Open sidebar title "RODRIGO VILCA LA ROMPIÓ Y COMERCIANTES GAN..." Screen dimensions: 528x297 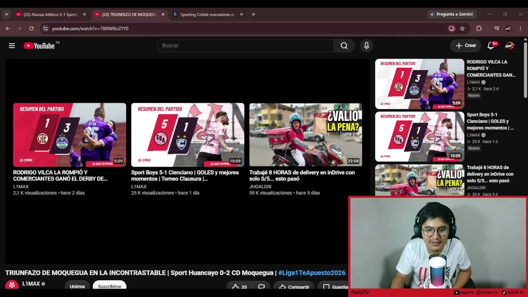pos(491,68)
